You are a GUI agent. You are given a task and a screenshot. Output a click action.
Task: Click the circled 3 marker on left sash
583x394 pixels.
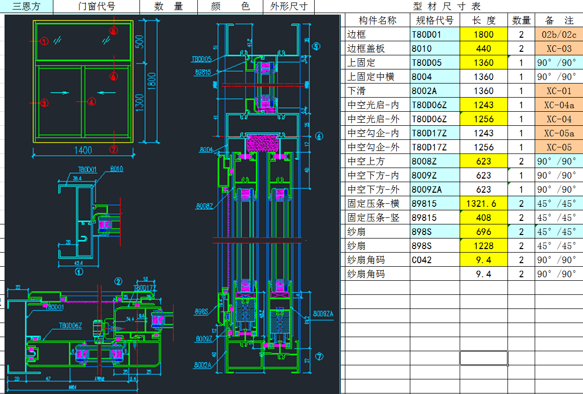click(45, 103)
